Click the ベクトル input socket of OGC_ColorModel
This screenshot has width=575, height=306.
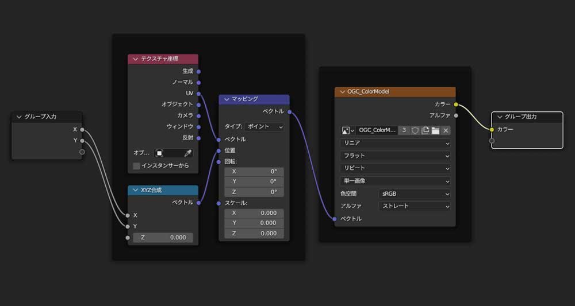335,219
